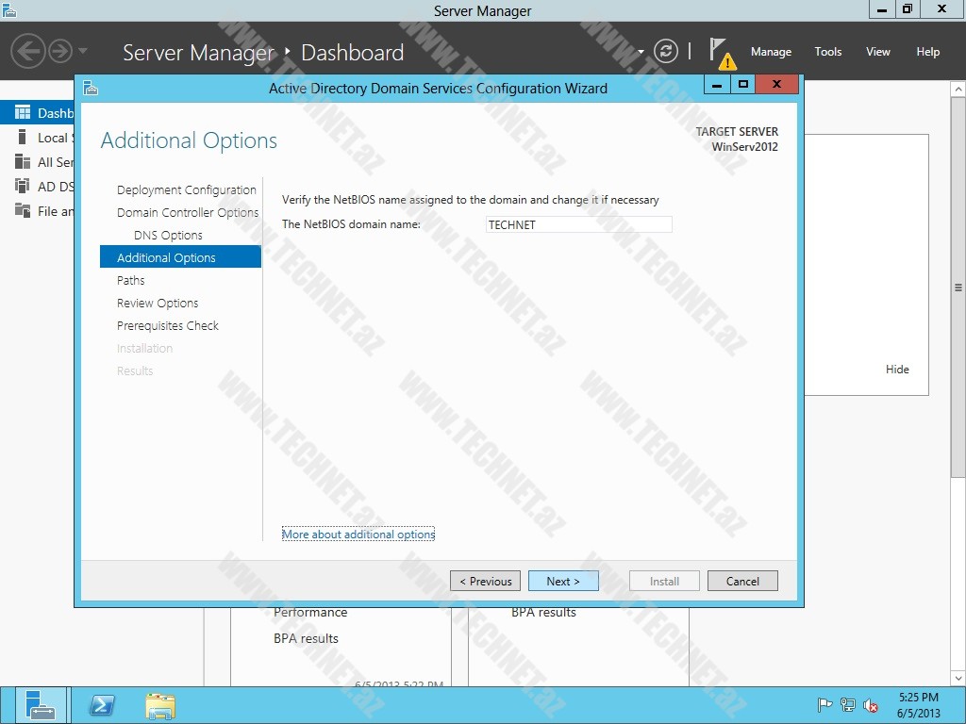Go back with the Previous button
This screenshot has height=724, width=966.
click(x=485, y=581)
